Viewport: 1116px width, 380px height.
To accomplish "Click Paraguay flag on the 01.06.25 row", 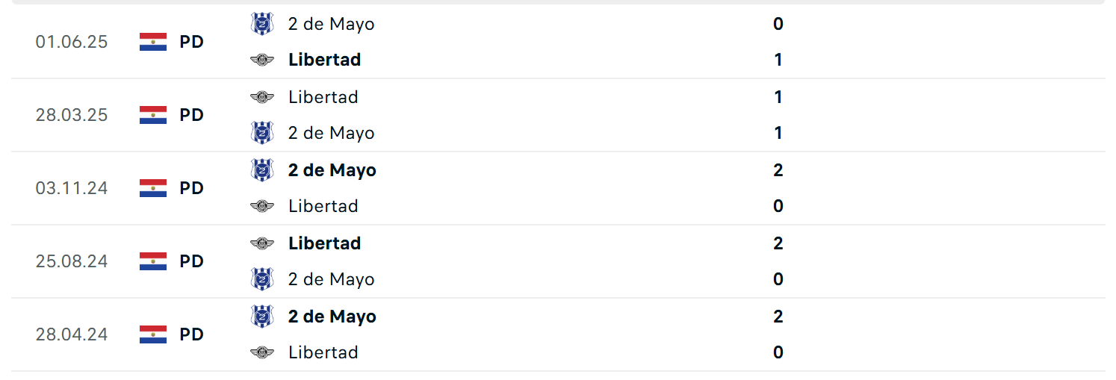I will click(153, 42).
